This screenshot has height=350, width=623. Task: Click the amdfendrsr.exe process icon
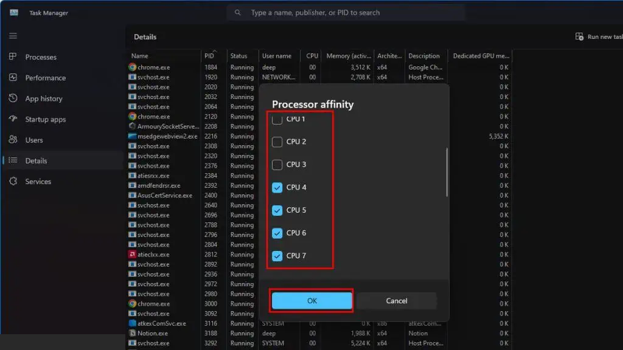coord(132,185)
